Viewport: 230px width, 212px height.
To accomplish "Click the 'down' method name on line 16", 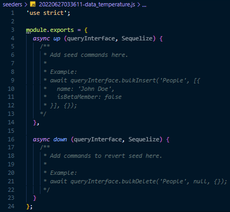I will point(60,139).
